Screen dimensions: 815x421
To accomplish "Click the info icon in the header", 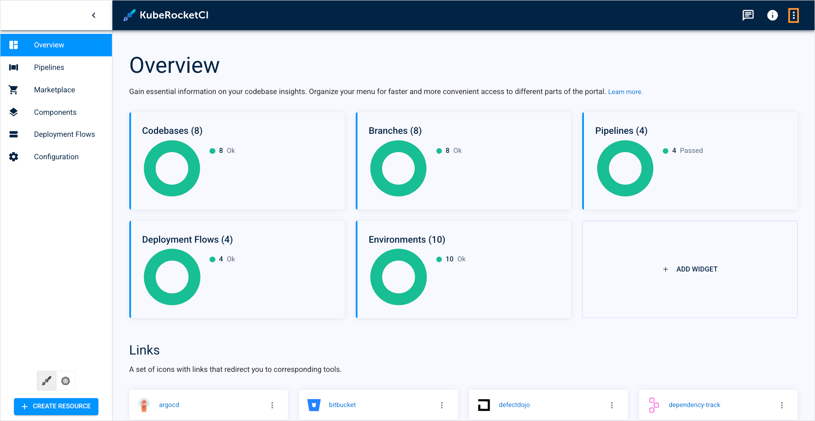I will click(772, 15).
